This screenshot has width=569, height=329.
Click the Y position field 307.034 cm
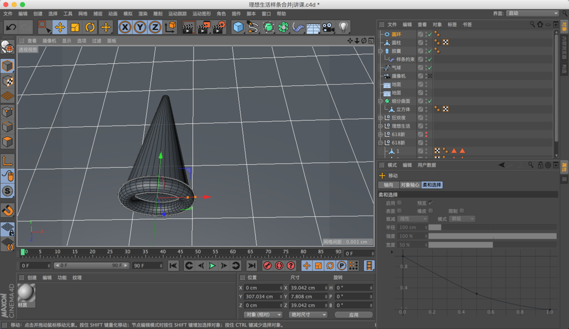pos(264,296)
